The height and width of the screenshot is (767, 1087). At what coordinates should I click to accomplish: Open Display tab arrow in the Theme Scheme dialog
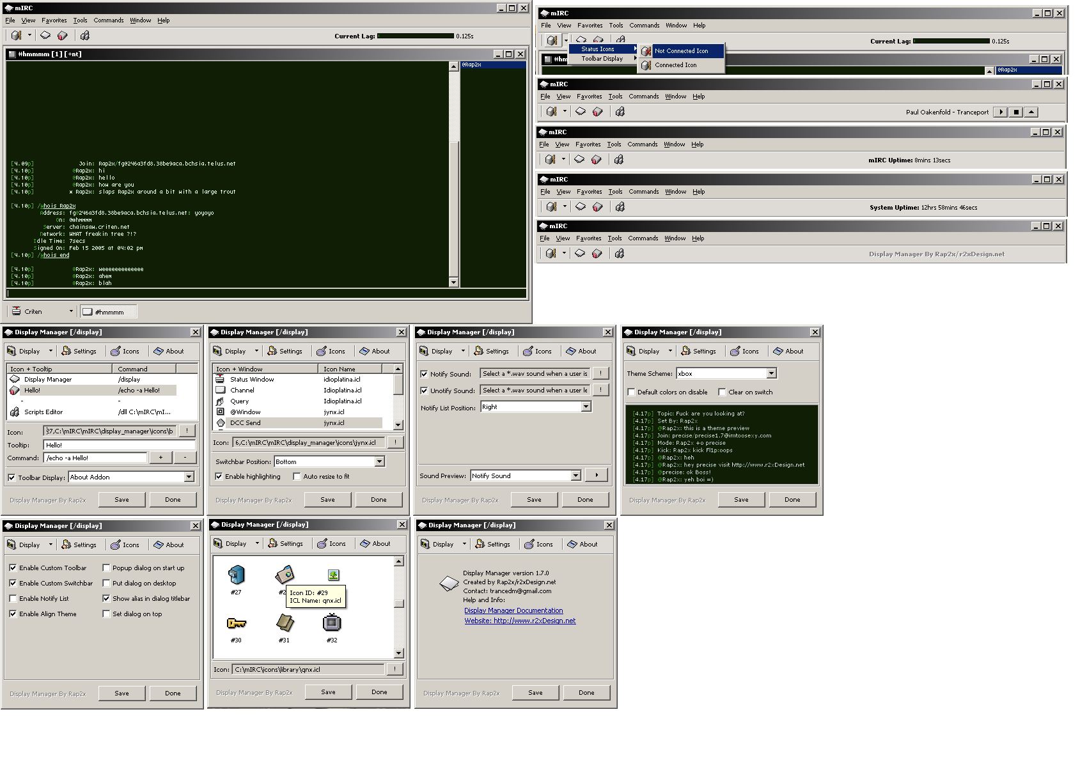coord(670,351)
